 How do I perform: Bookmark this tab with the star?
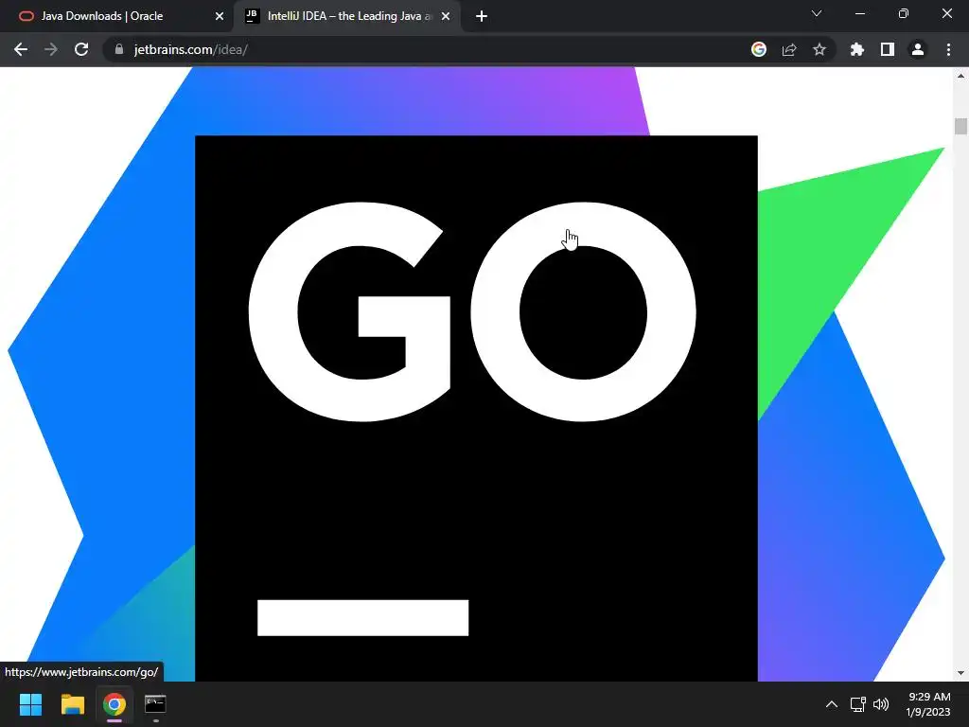pos(819,49)
